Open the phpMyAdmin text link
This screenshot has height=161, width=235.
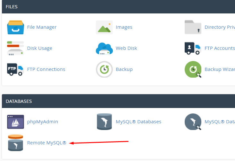[43, 122]
